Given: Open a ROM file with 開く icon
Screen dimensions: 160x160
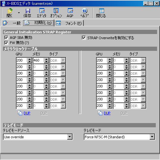Looking at the screenshot, I should coord(10,13).
